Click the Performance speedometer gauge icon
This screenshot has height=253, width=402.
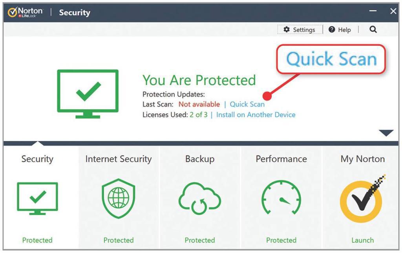coord(281,197)
